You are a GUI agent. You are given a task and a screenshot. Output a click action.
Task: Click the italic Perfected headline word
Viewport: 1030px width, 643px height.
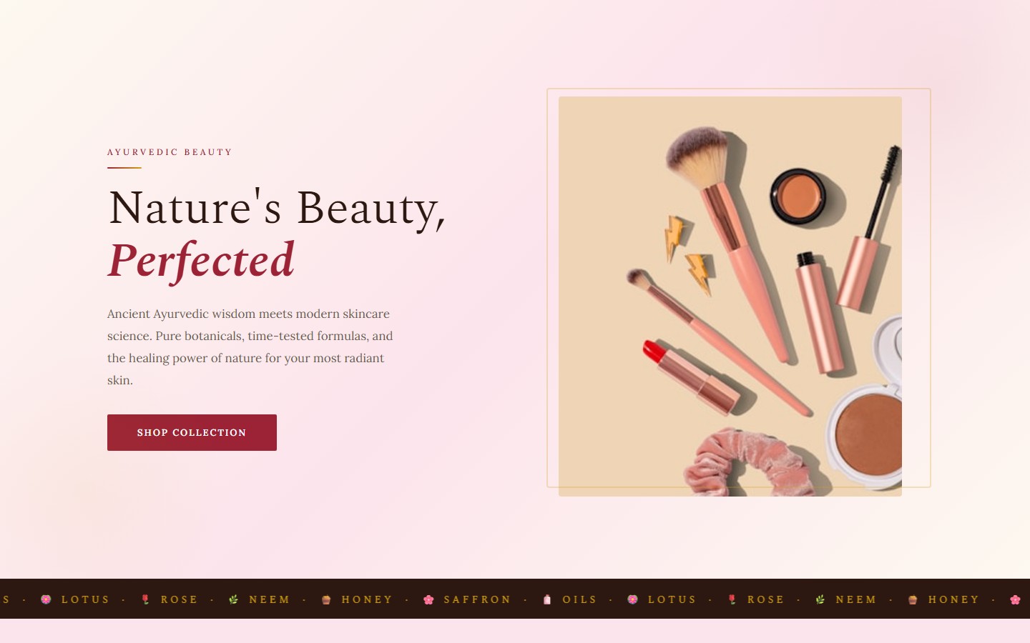point(201,260)
